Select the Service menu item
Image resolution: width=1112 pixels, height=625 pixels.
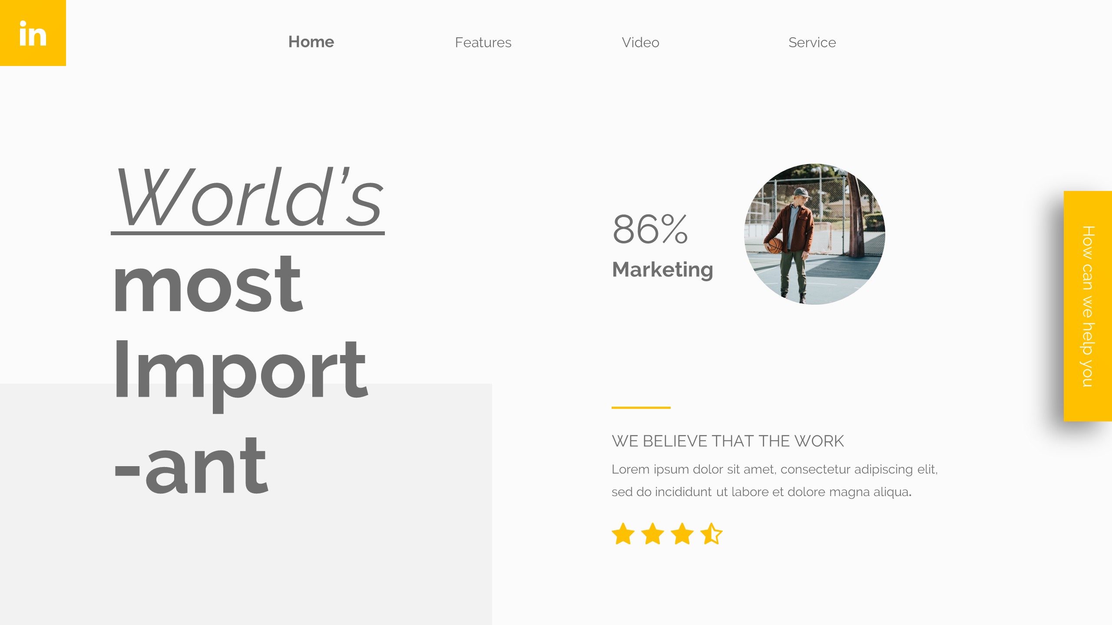(812, 43)
